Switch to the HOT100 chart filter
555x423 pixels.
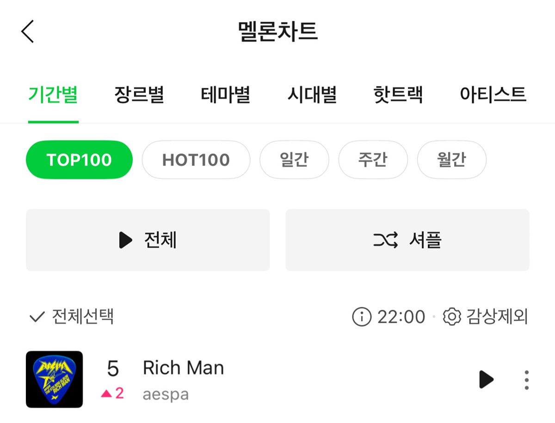[196, 160]
